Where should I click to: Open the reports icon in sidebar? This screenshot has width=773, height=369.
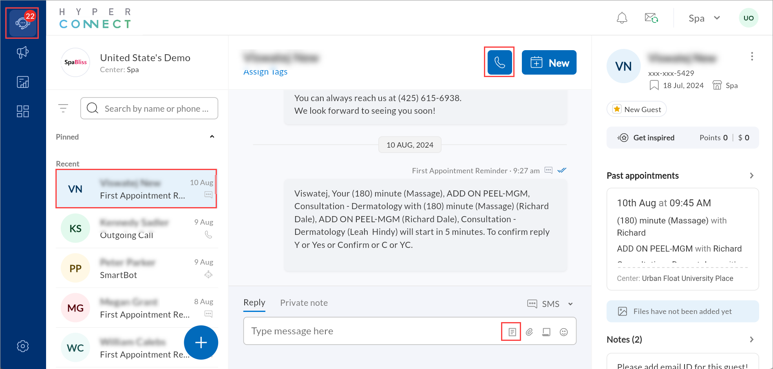pyautogui.click(x=23, y=82)
